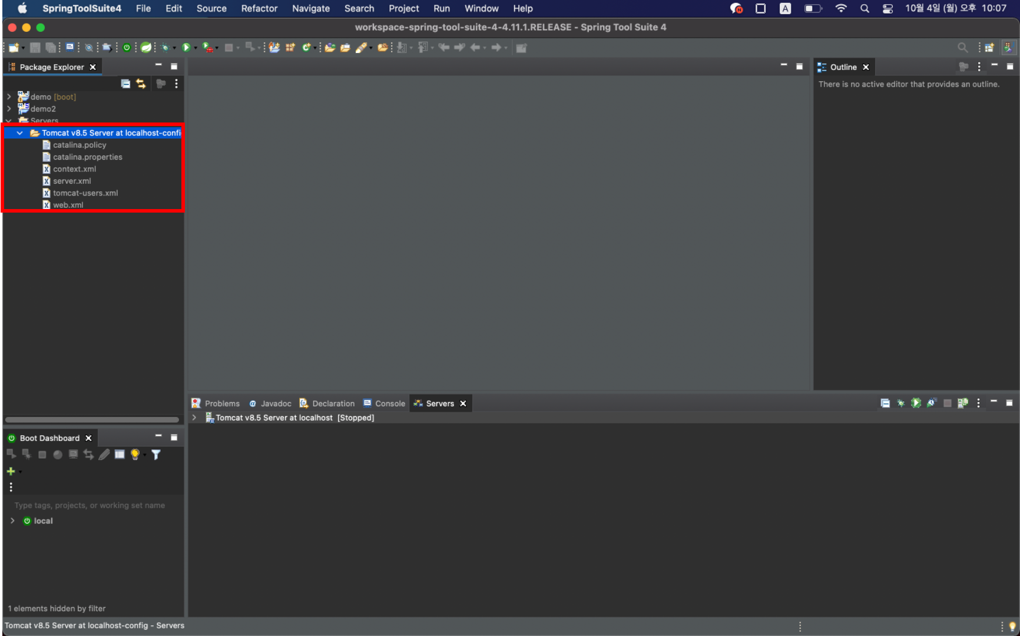
Task: Expand the demo2 project
Action: (x=9, y=108)
